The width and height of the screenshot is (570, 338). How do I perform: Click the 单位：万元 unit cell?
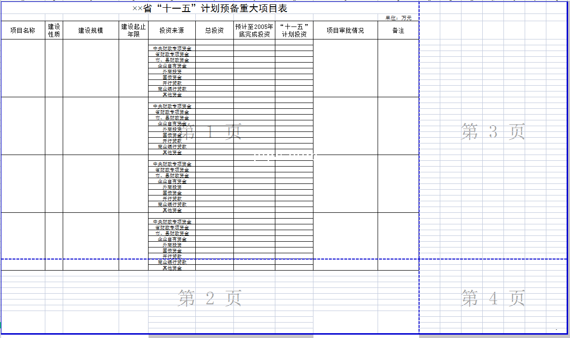click(398, 18)
